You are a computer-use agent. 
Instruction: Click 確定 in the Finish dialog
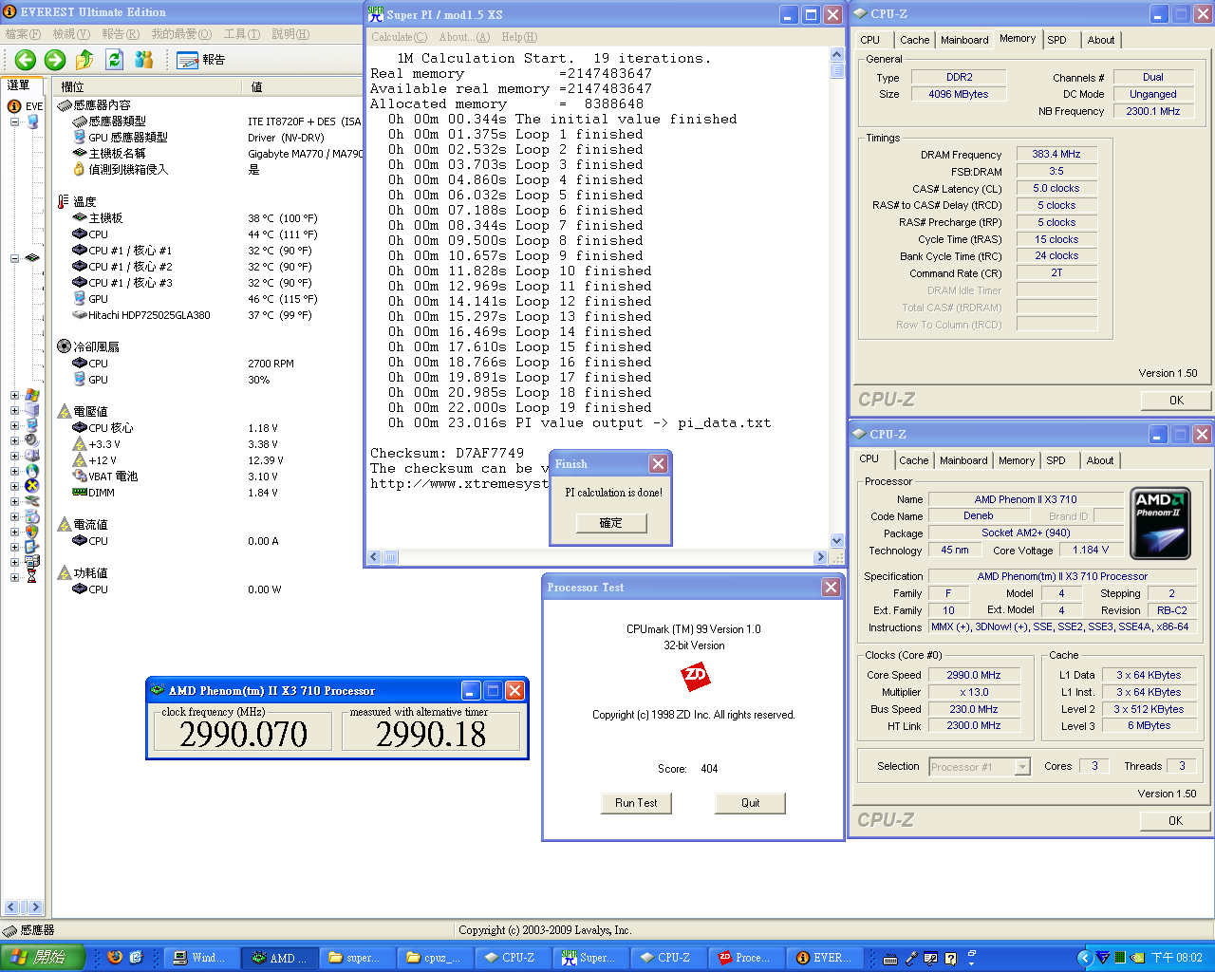(610, 523)
